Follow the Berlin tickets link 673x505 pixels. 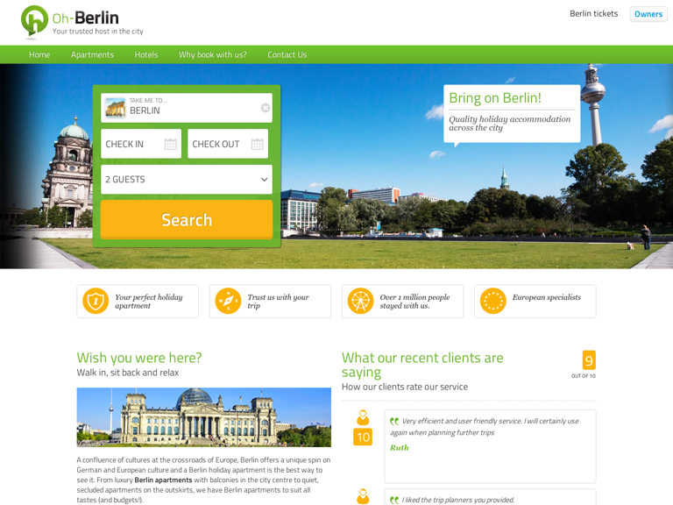[593, 13]
